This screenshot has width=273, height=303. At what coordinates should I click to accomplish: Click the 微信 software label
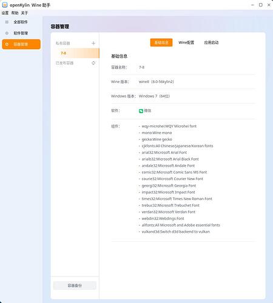pos(147,111)
